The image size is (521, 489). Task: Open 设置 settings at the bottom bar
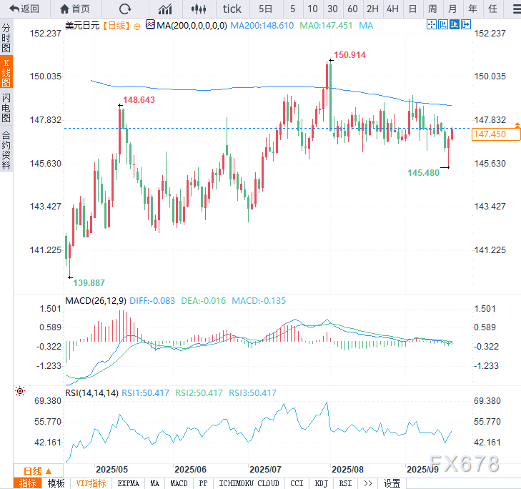[392, 483]
